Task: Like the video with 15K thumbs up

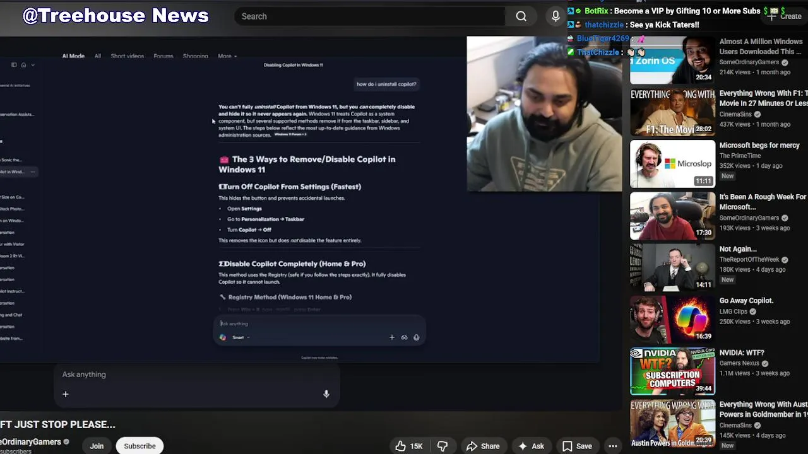Action: (x=408, y=446)
